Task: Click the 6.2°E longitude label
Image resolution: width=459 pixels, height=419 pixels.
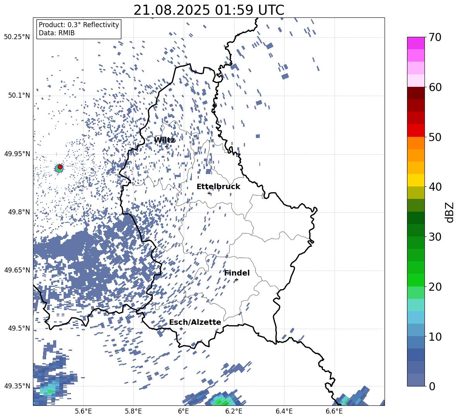Action: (234, 411)
